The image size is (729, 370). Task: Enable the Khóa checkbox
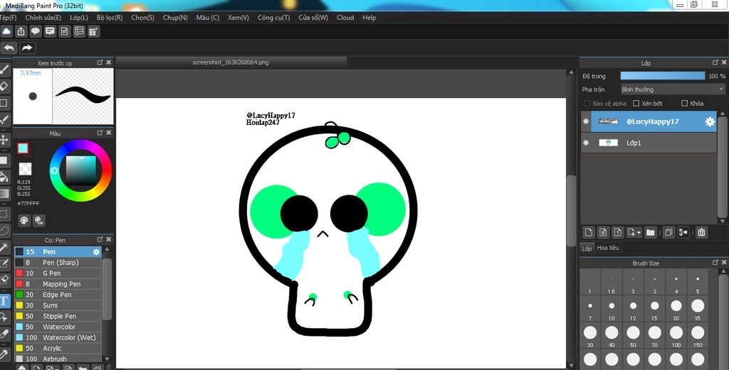pos(684,104)
